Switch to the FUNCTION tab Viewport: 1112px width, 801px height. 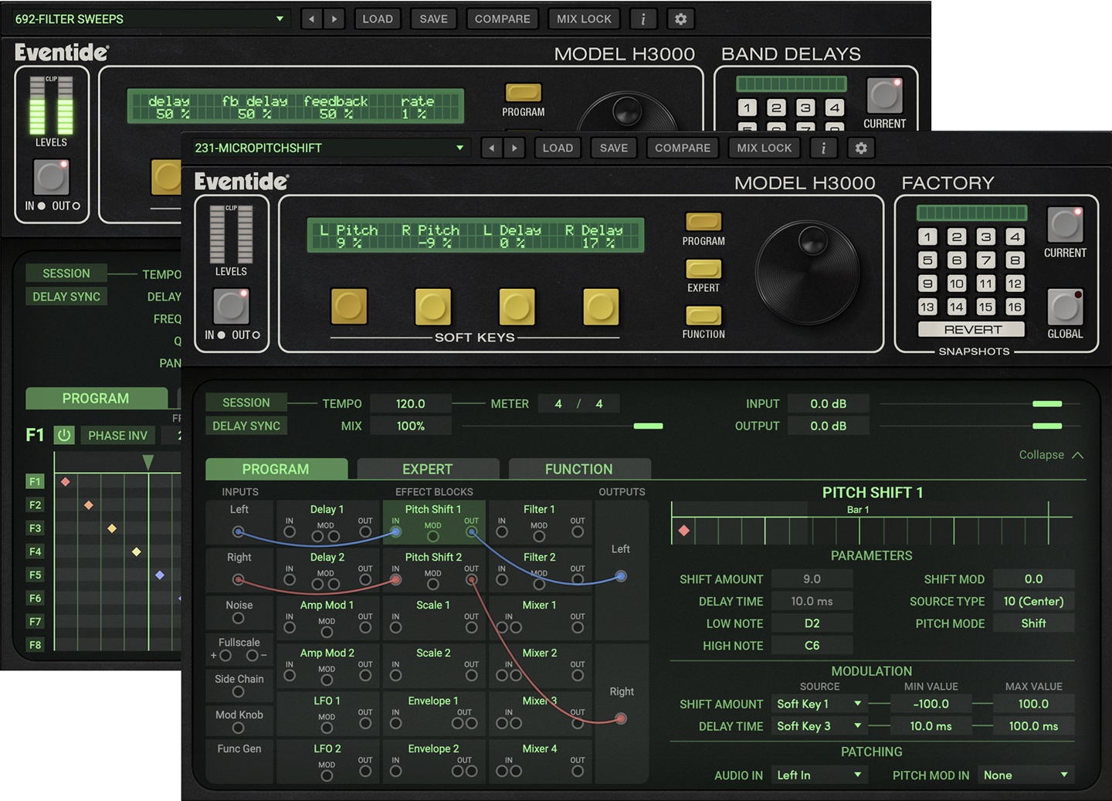click(x=579, y=469)
